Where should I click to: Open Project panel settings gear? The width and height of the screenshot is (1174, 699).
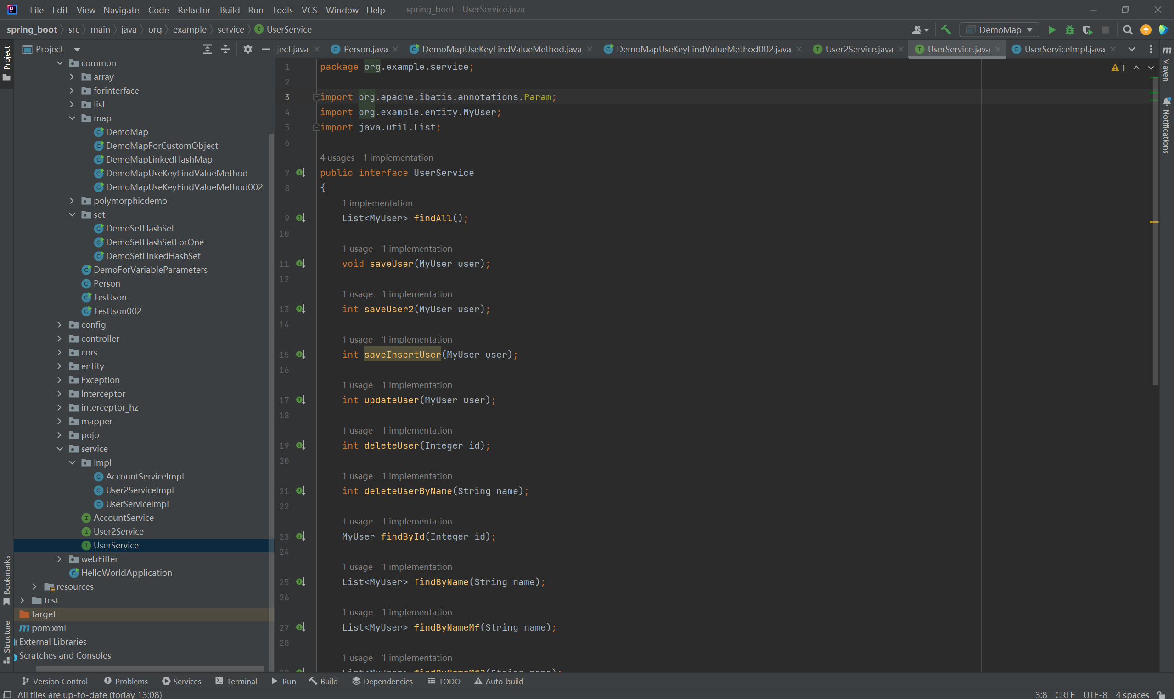[248, 49]
